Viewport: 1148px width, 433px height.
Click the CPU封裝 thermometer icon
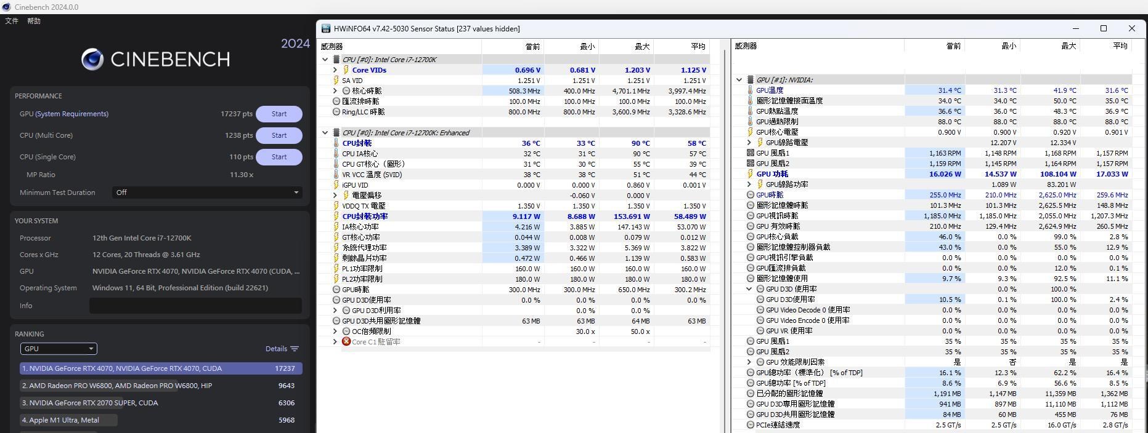[x=336, y=143]
